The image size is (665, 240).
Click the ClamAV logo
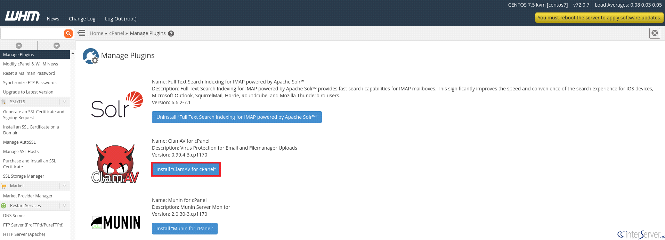point(115,163)
